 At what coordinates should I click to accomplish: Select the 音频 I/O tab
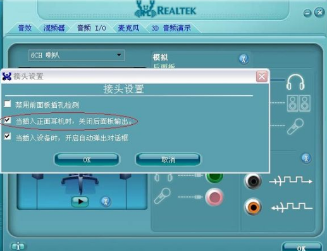(x=92, y=28)
